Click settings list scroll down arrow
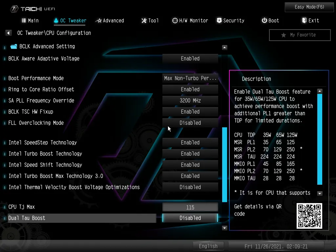Screen dimensions: 336x252 224,228
